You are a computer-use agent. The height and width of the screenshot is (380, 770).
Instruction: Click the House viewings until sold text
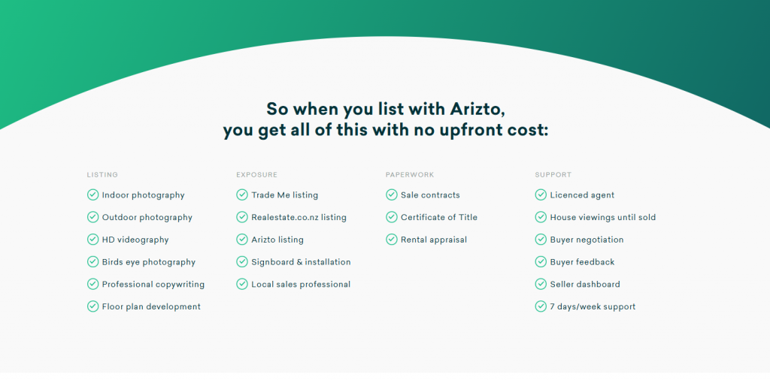pos(603,218)
